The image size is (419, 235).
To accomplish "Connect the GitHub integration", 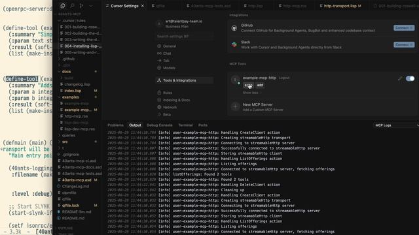I will (404, 28).
